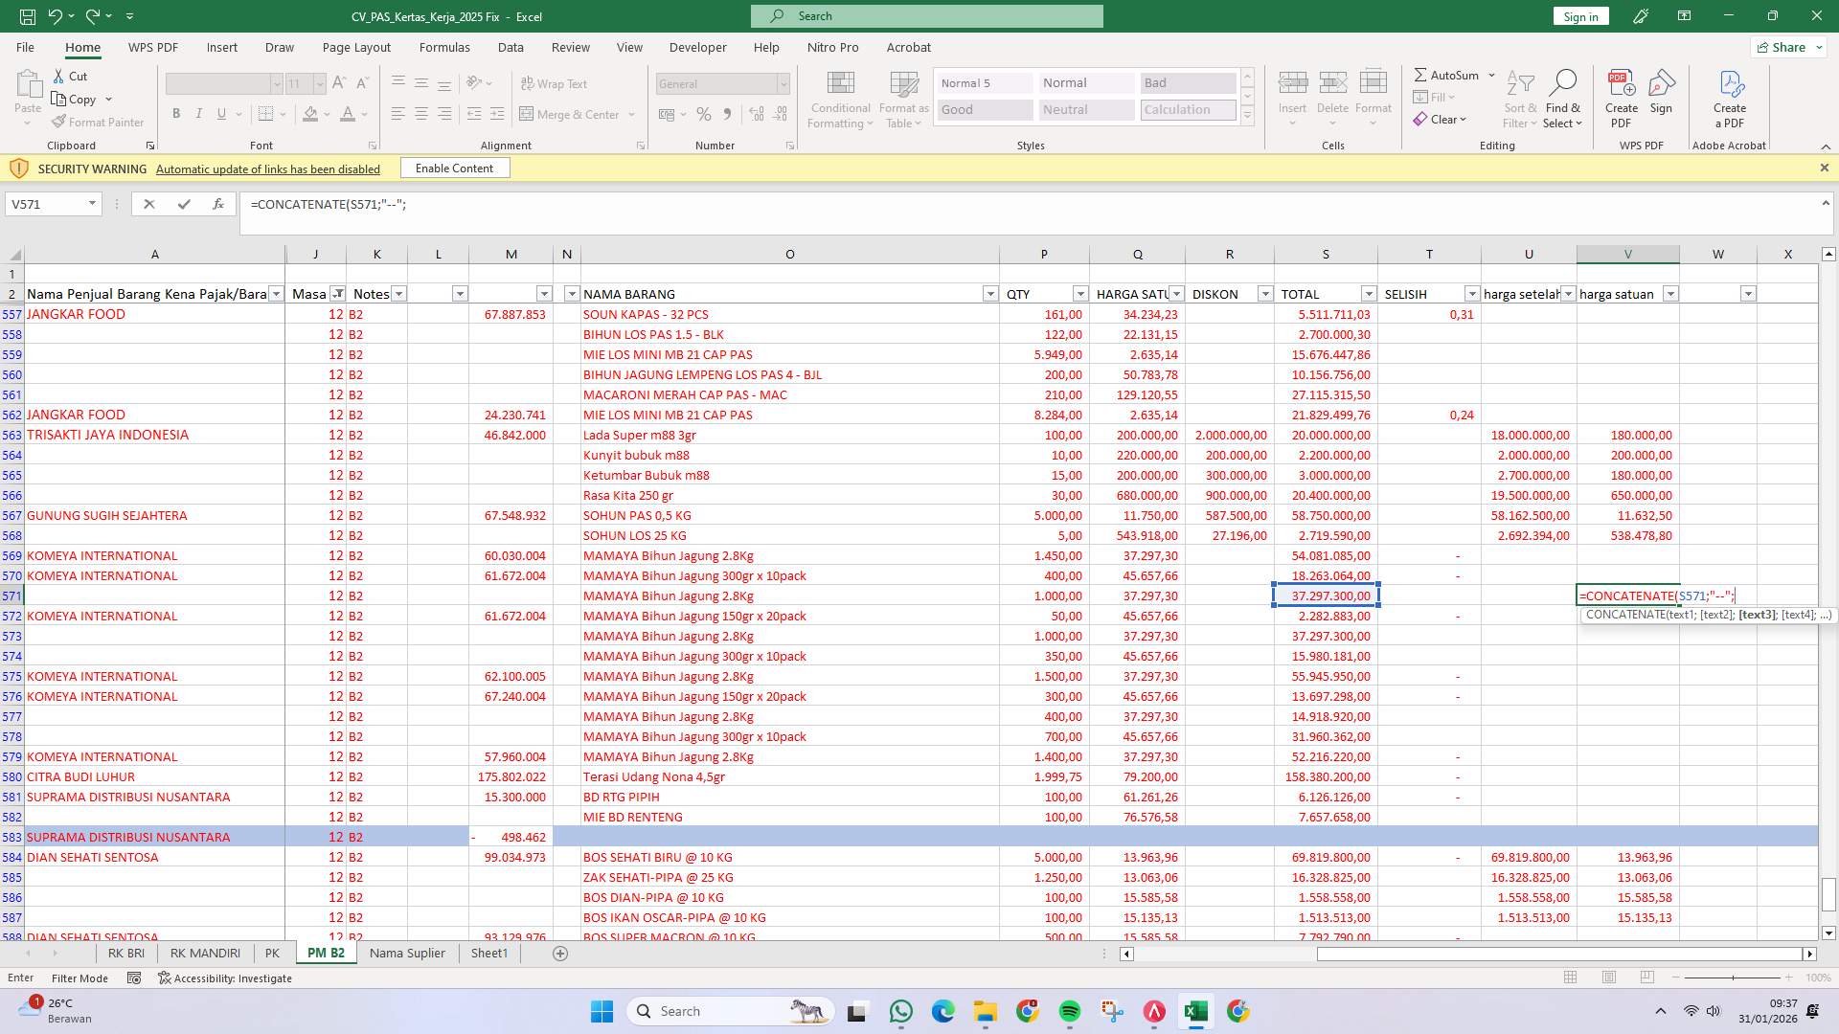Toggle italic formatting
The image size is (1839, 1034).
tap(199, 113)
